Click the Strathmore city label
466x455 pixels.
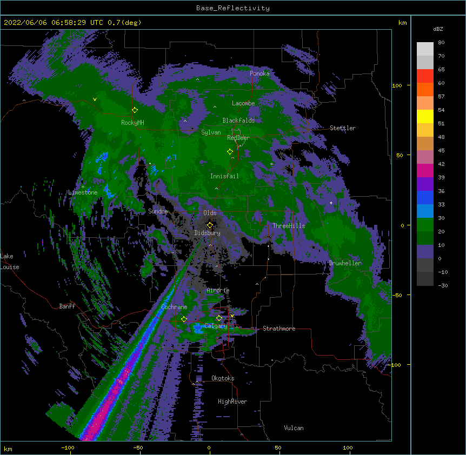click(279, 329)
